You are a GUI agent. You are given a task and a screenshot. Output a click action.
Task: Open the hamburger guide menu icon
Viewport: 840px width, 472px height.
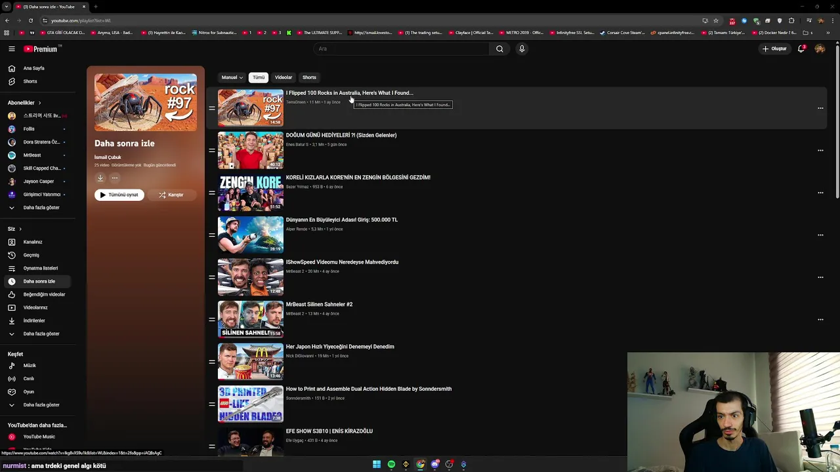pos(11,49)
